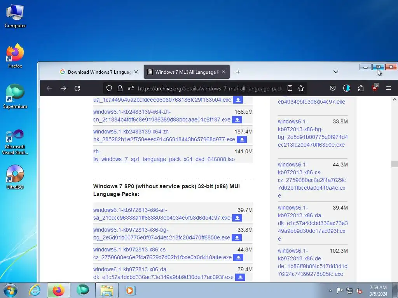
Task: Download x86-bg-bg language pack icon
Action: [x=237, y=238]
